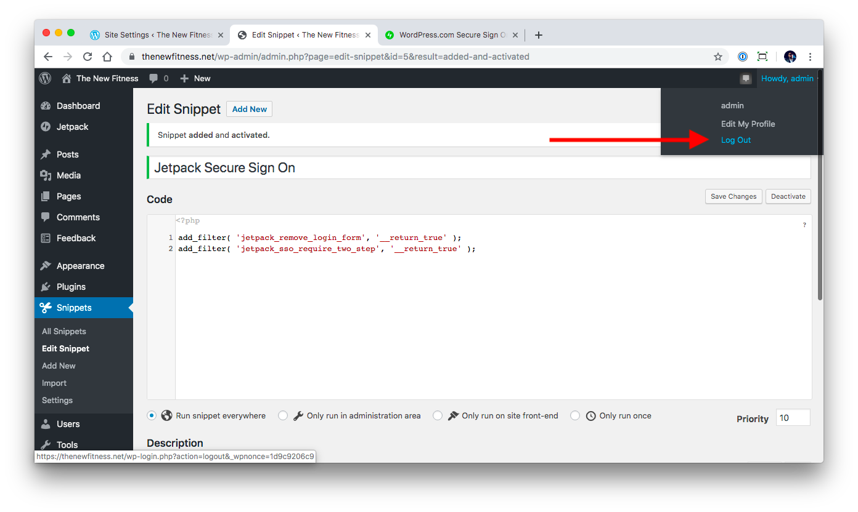Click the WordPress logo in admin bar

[45, 78]
